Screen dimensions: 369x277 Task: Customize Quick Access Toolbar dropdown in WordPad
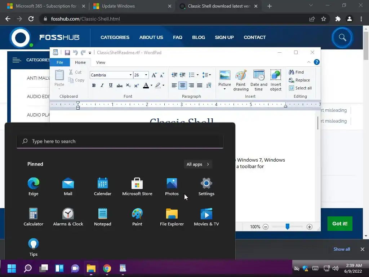tap(90, 53)
